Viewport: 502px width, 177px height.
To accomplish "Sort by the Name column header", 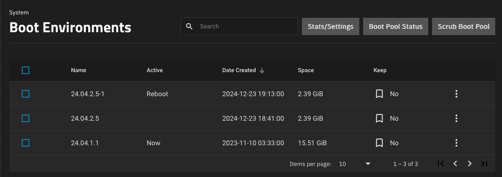I will pyautogui.click(x=79, y=70).
